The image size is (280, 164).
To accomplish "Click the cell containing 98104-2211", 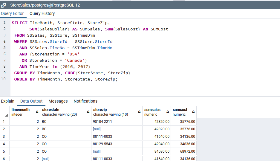I will tap(103, 122).
